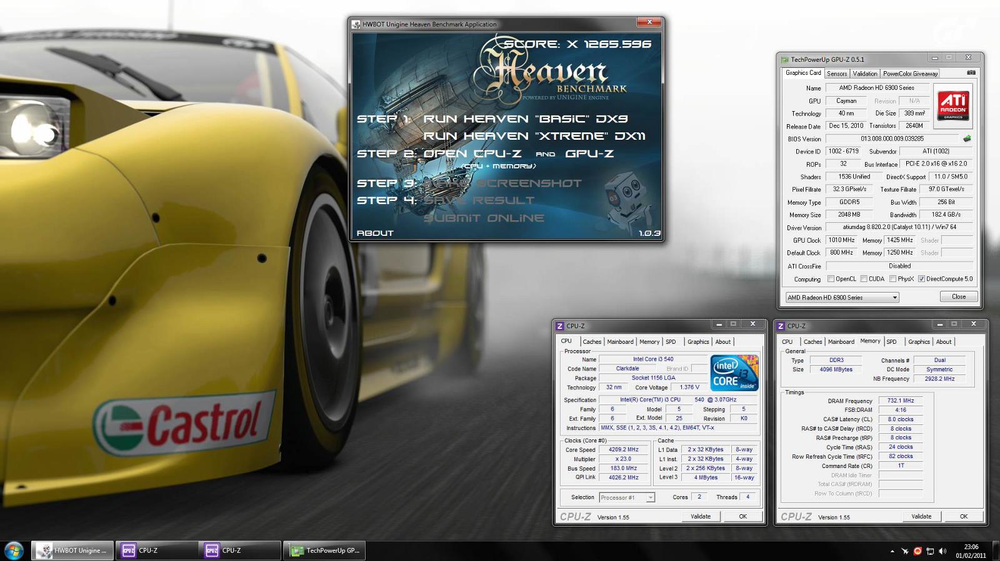Click OK in CPU-Z Memory window
The image size is (1000, 561).
click(x=964, y=517)
